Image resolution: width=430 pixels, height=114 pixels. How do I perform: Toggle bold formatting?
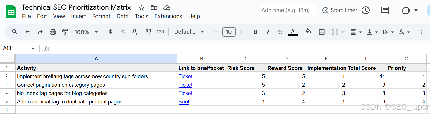click(x=255, y=32)
